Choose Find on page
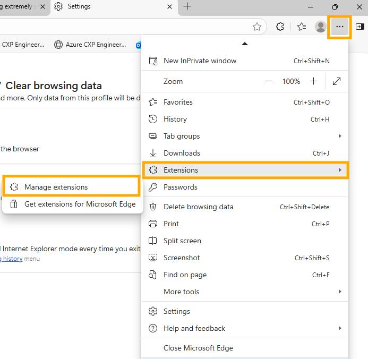Image resolution: width=368 pixels, height=359 pixels. (x=245, y=275)
